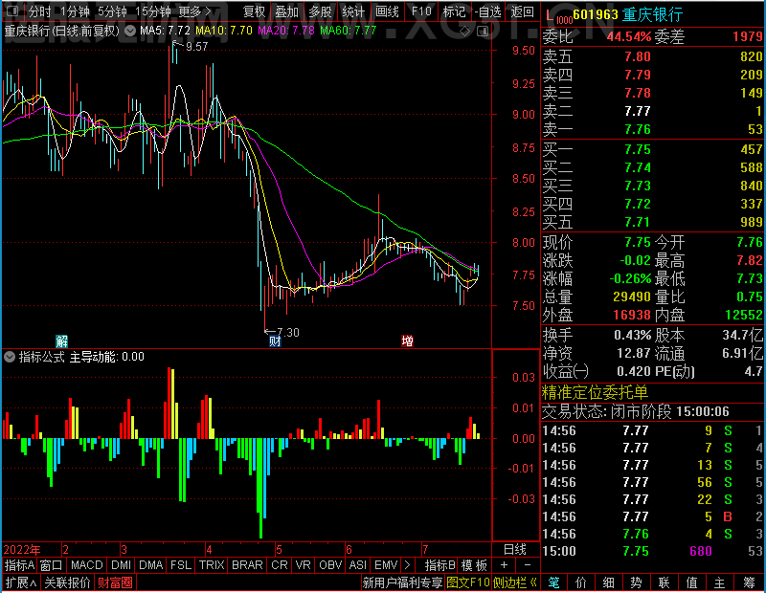766x593 pixels.
Task: Open the 多股 multi-stock view
Action: coord(320,11)
